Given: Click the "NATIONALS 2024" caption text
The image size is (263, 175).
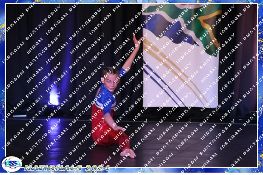Looking at the screenshot, I should 67,168.
